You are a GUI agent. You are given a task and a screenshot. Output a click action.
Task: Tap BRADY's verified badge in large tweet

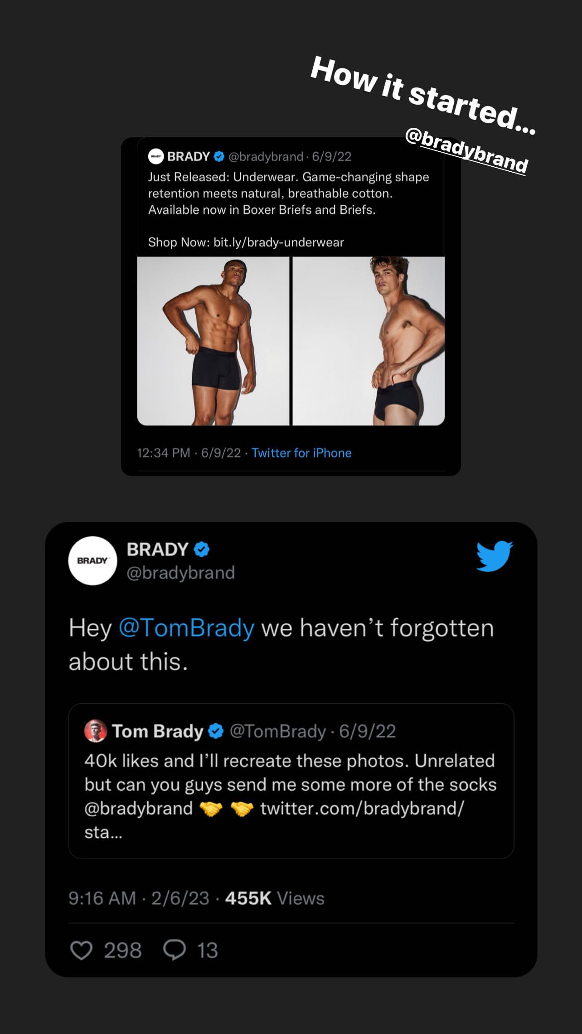[x=202, y=550]
